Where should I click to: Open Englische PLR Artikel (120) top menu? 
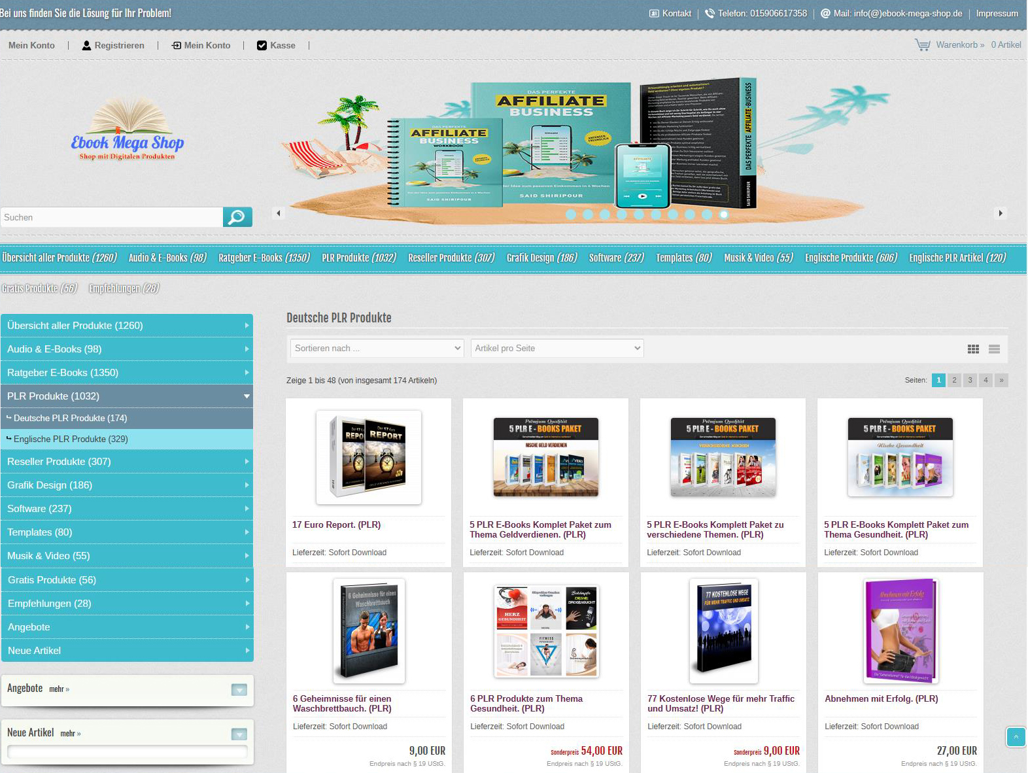(957, 258)
